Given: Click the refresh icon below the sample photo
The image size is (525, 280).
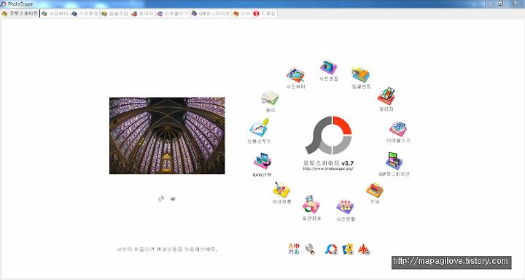Looking at the screenshot, I should click(x=161, y=198).
